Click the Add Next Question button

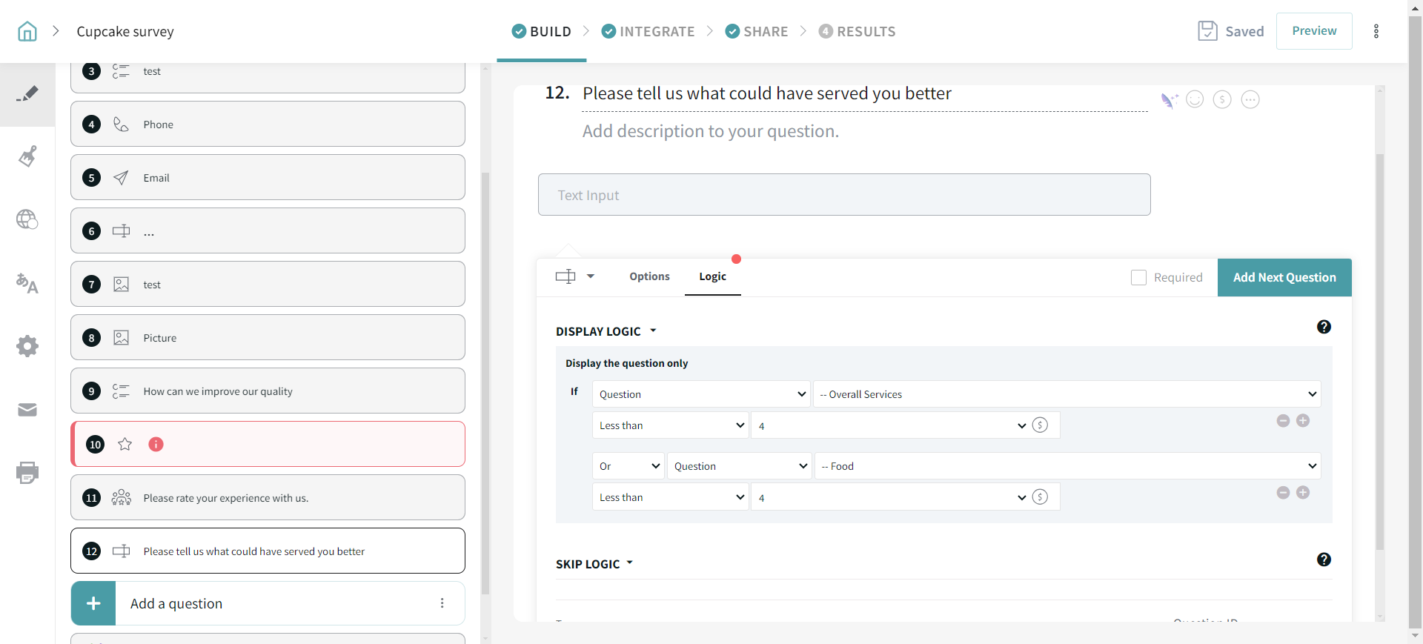coord(1284,277)
